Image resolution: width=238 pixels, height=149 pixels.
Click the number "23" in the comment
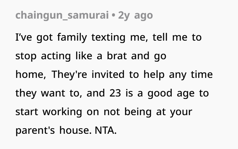(115, 93)
